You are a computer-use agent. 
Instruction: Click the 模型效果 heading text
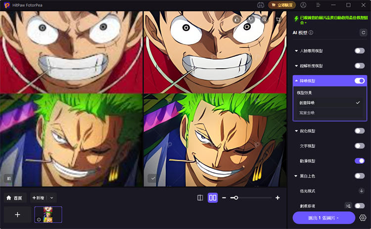304,92
